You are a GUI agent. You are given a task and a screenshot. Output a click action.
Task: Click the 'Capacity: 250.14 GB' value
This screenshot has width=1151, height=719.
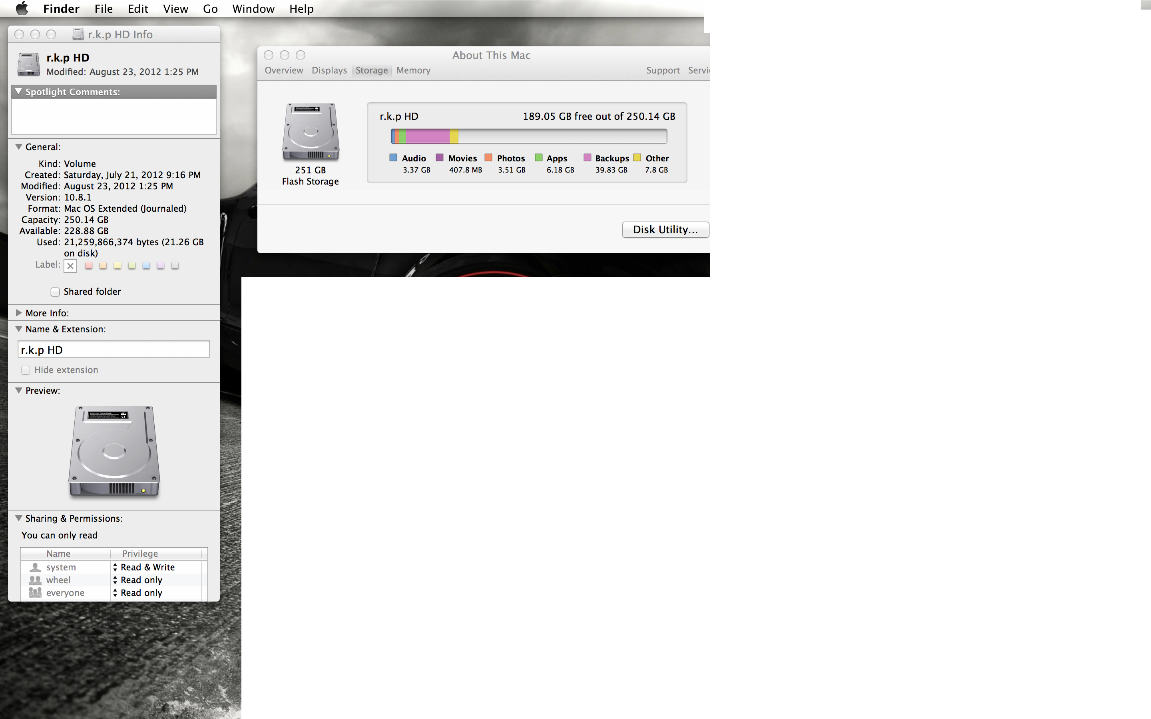(x=86, y=220)
